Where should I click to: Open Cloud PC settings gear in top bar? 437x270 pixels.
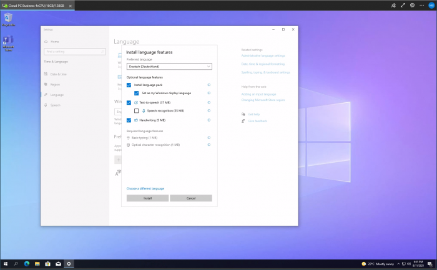pyautogui.click(x=412, y=5)
